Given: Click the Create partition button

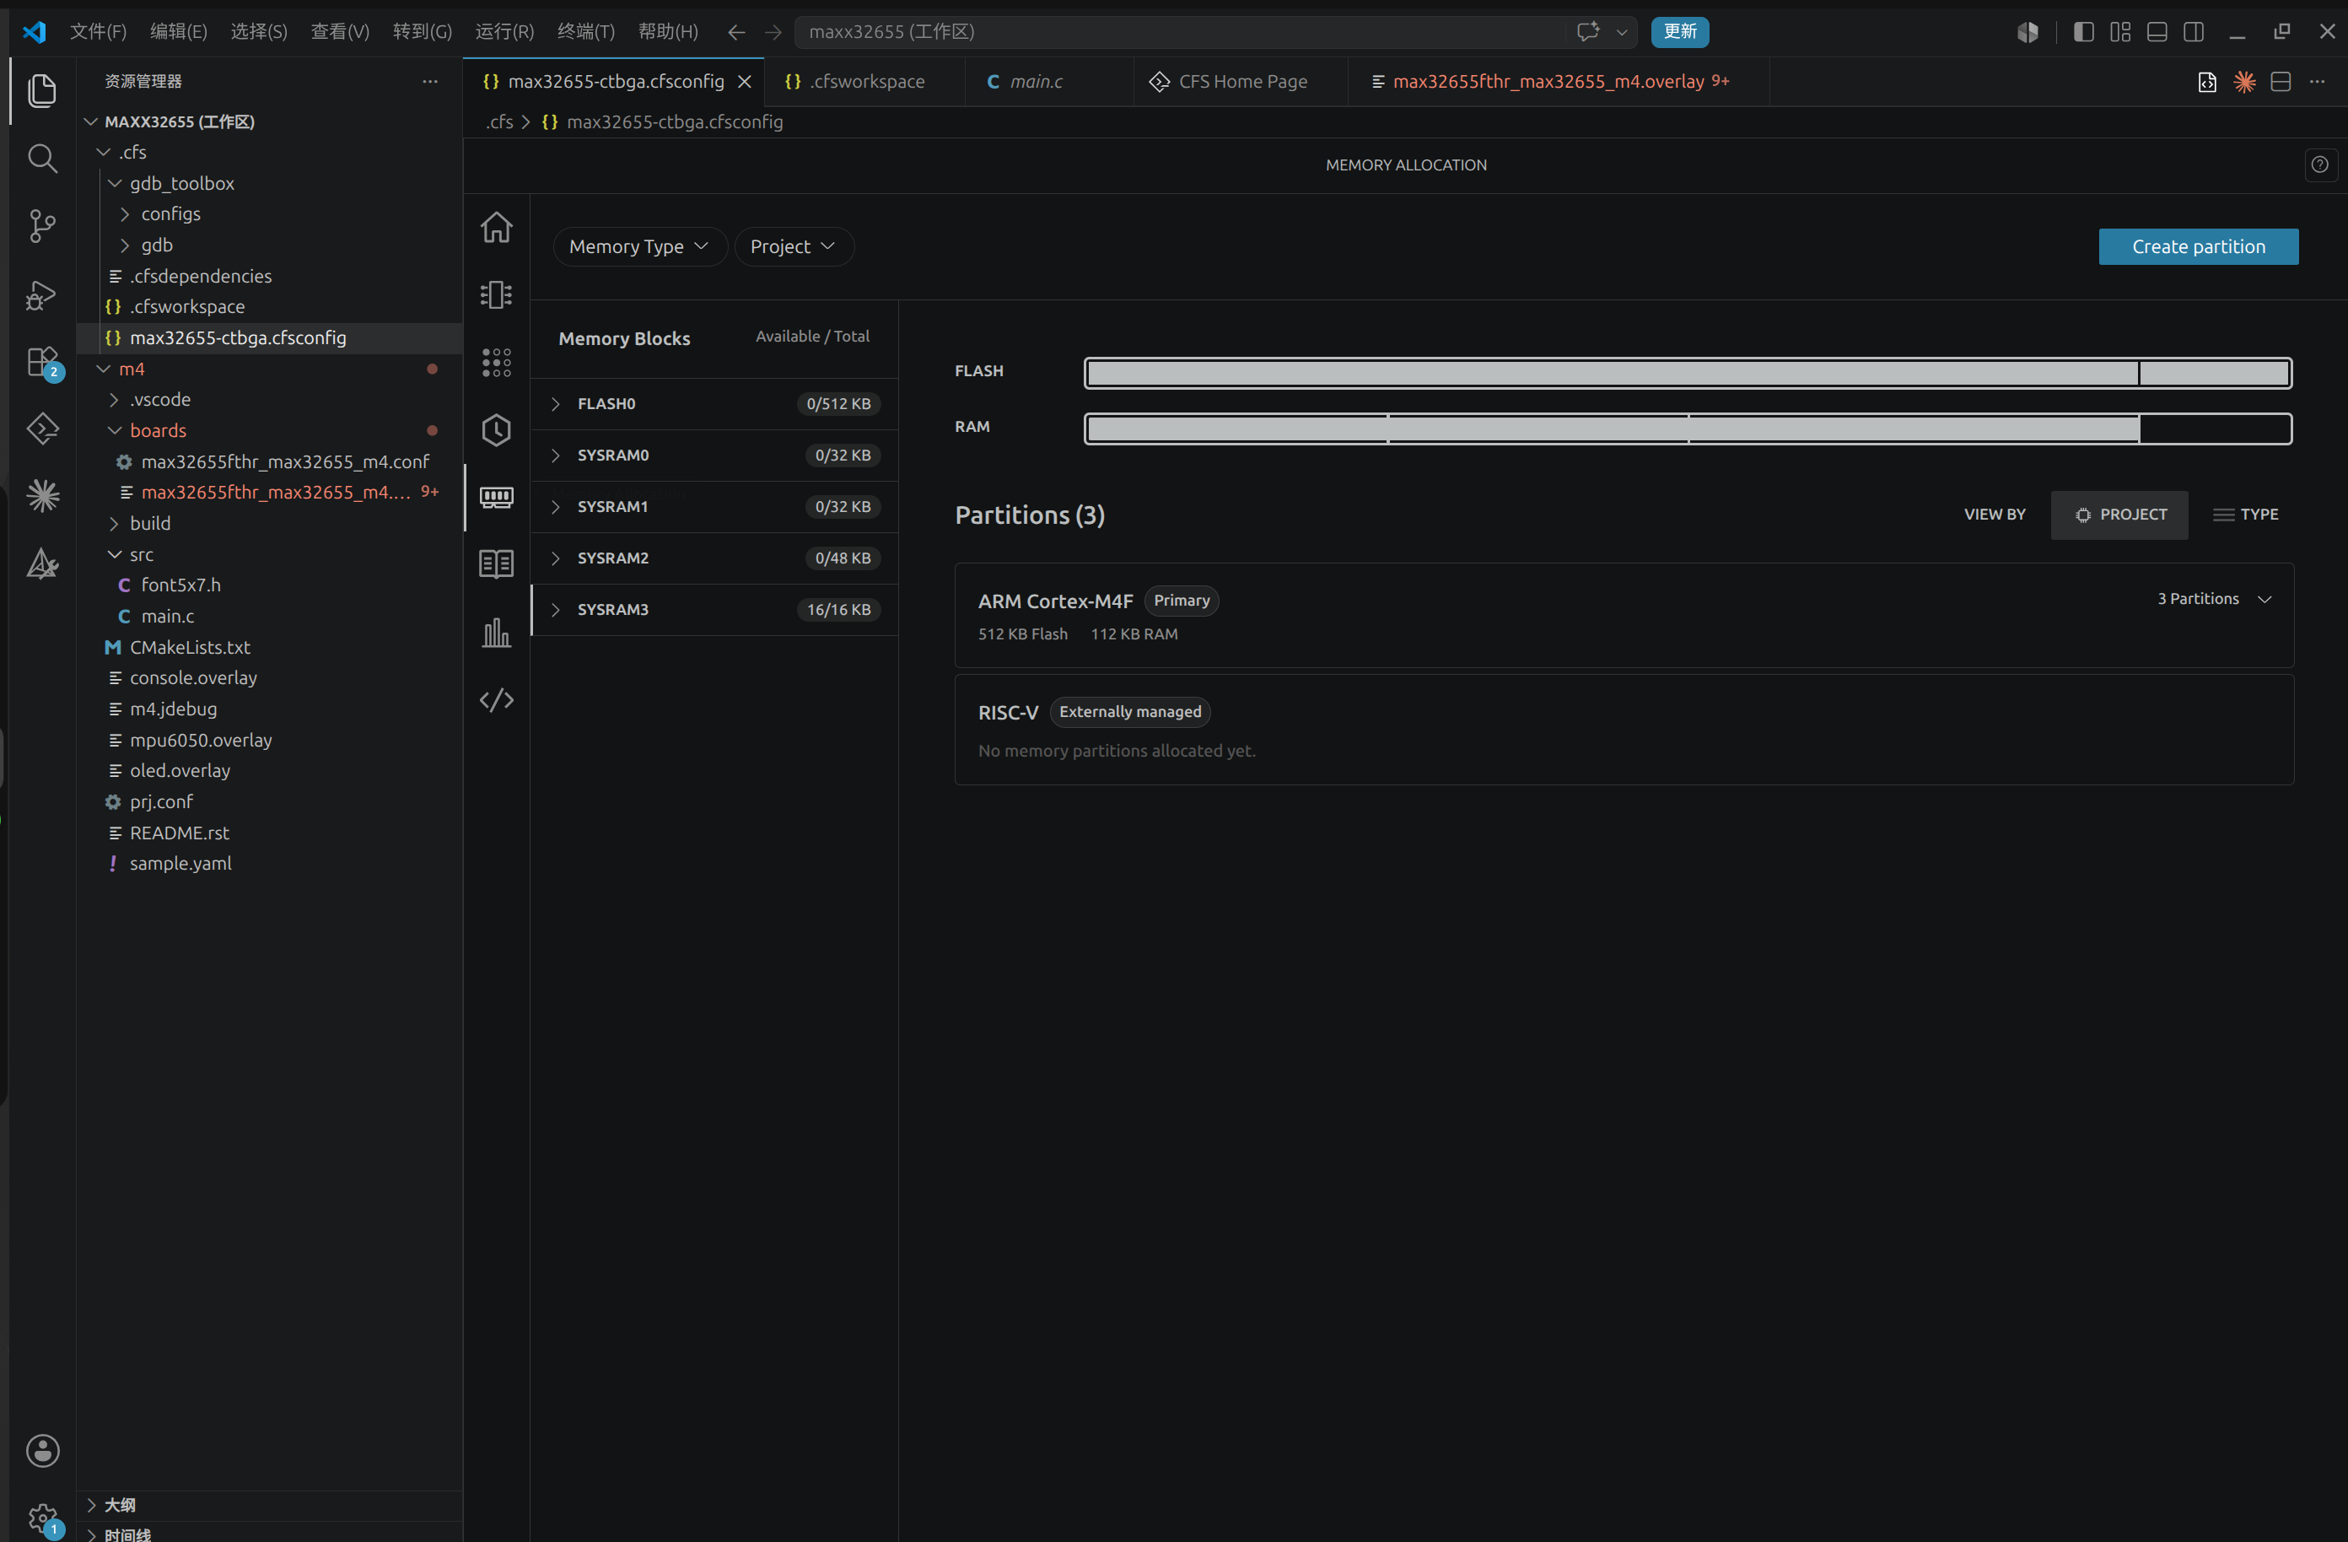Looking at the screenshot, I should (2198, 246).
